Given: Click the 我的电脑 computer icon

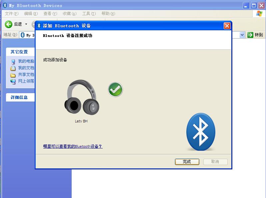Looking at the screenshot, I should [x=13, y=62].
